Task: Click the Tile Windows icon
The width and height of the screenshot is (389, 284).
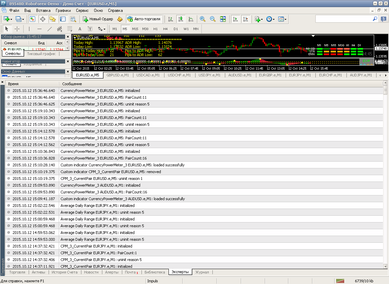Action: (223, 19)
